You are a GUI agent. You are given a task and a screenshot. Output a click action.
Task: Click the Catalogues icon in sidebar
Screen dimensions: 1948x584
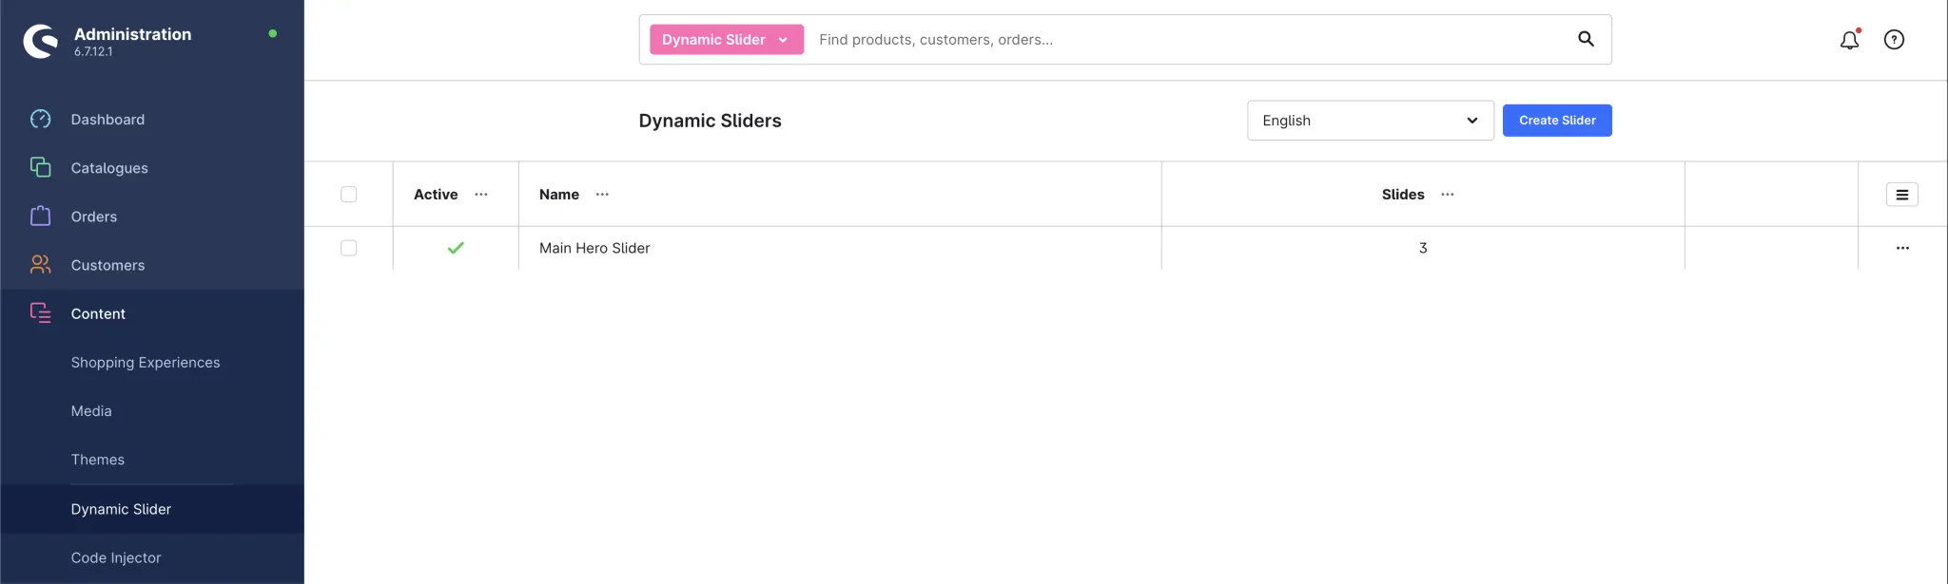pyautogui.click(x=40, y=168)
